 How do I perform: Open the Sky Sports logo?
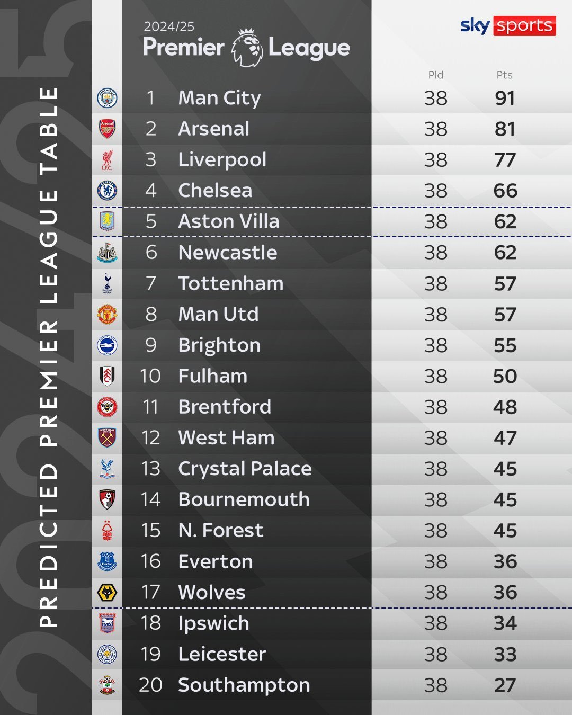tap(508, 25)
